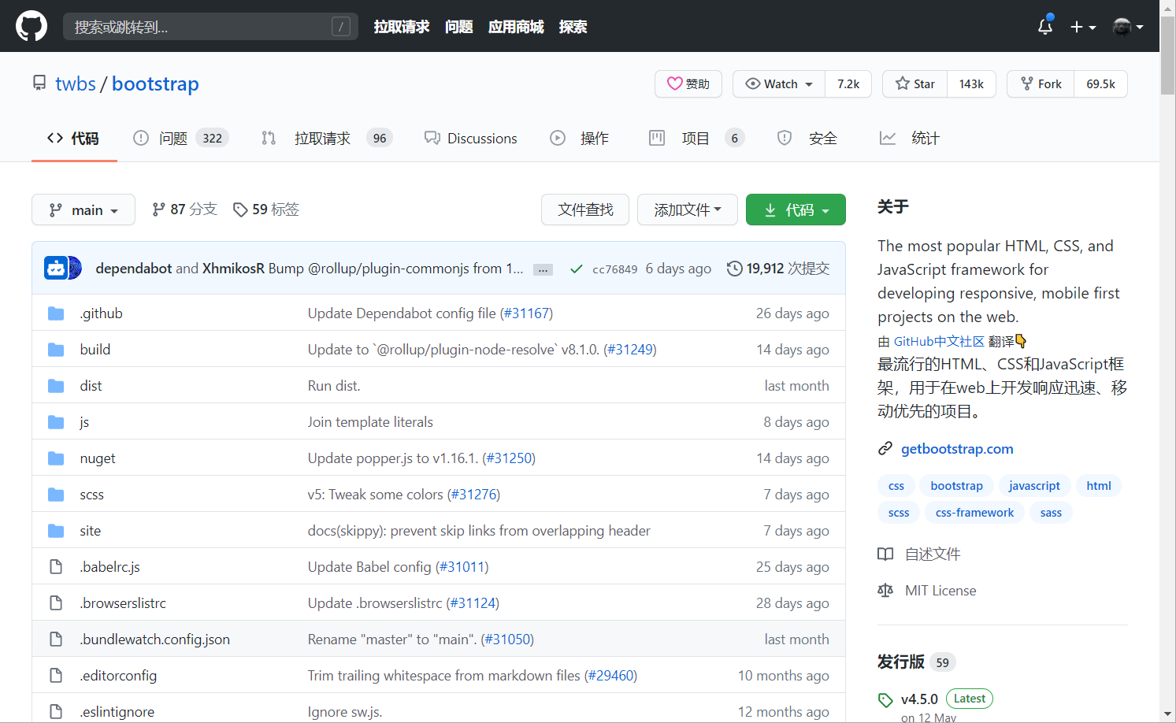View commit history via the clock icon
This screenshot has height=723, width=1176.
(x=733, y=268)
